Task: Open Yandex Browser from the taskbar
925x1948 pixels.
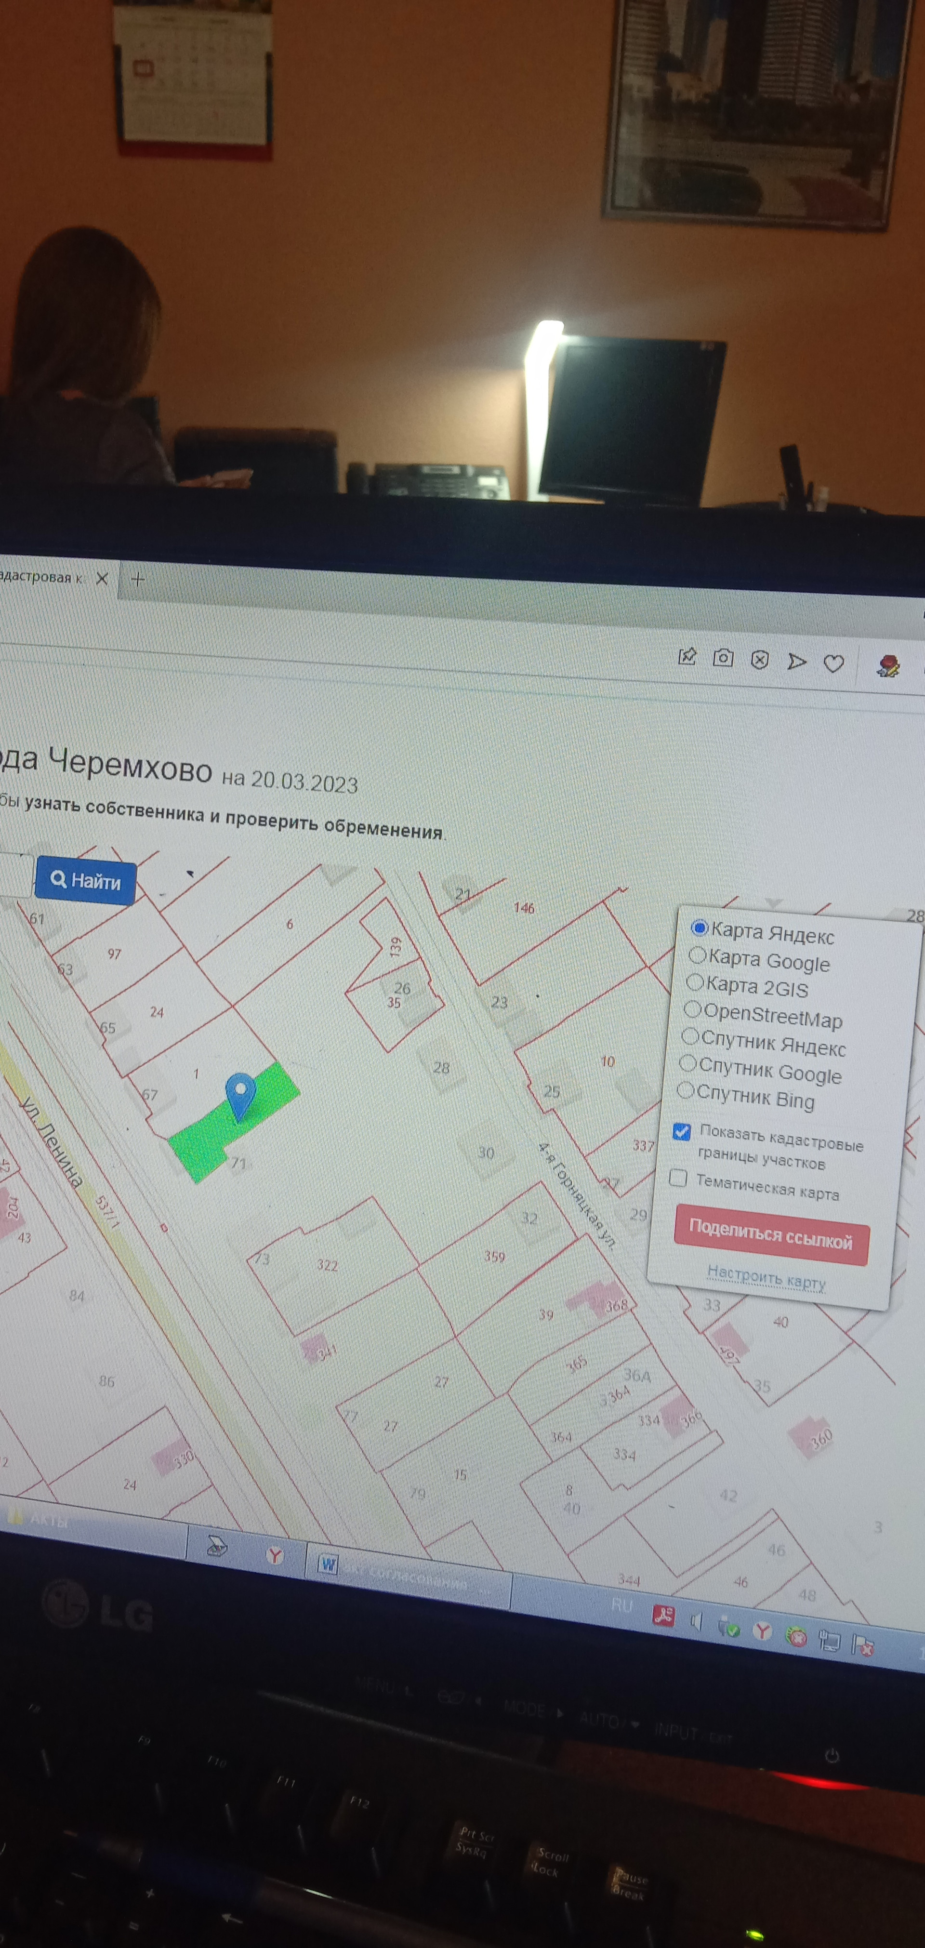Action: [275, 1555]
